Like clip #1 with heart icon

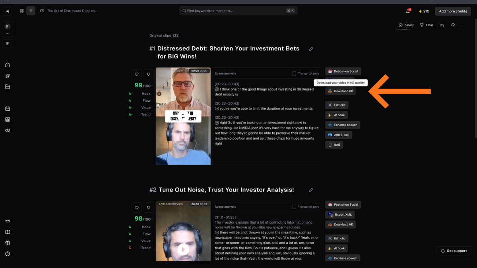tap(137, 74)
